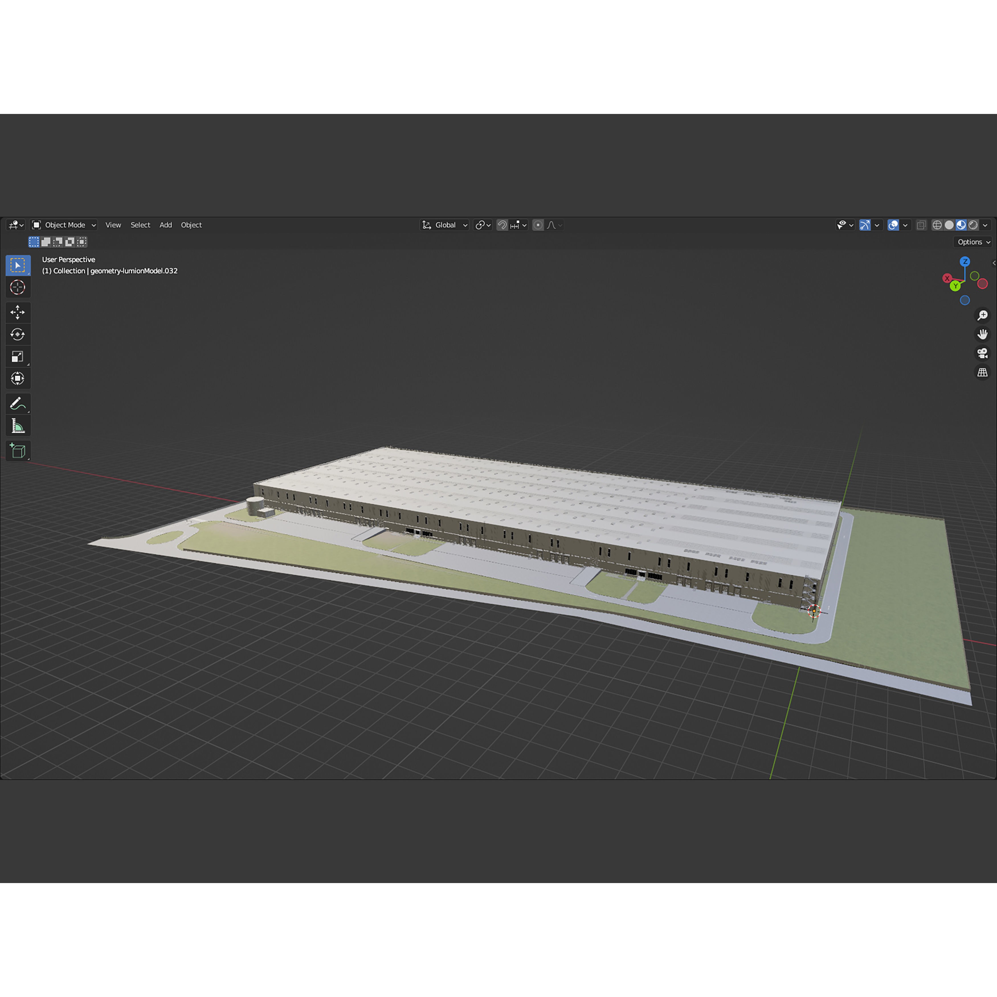Image resolution: width=997 pixels, height=997 pixels.
Task: Click 'geometry-lumionModel.032' object name text
Action: click(134, 271)
